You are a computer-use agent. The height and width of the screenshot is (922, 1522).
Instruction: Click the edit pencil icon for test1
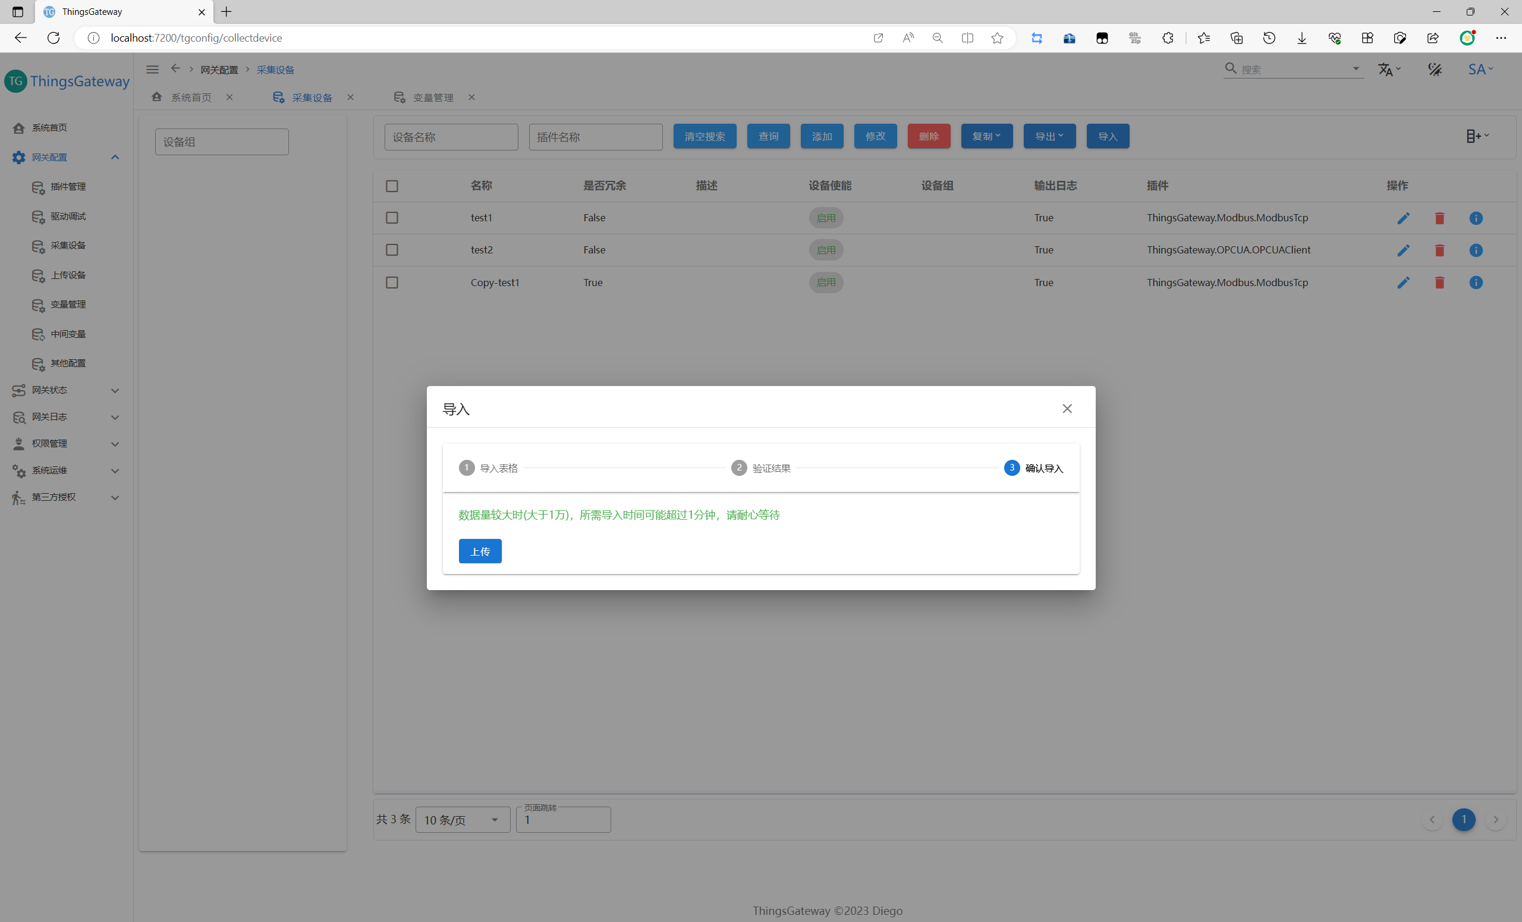1402,218
